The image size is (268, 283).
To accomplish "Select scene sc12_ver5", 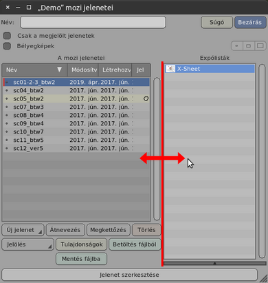I will [x=76, y=148].
